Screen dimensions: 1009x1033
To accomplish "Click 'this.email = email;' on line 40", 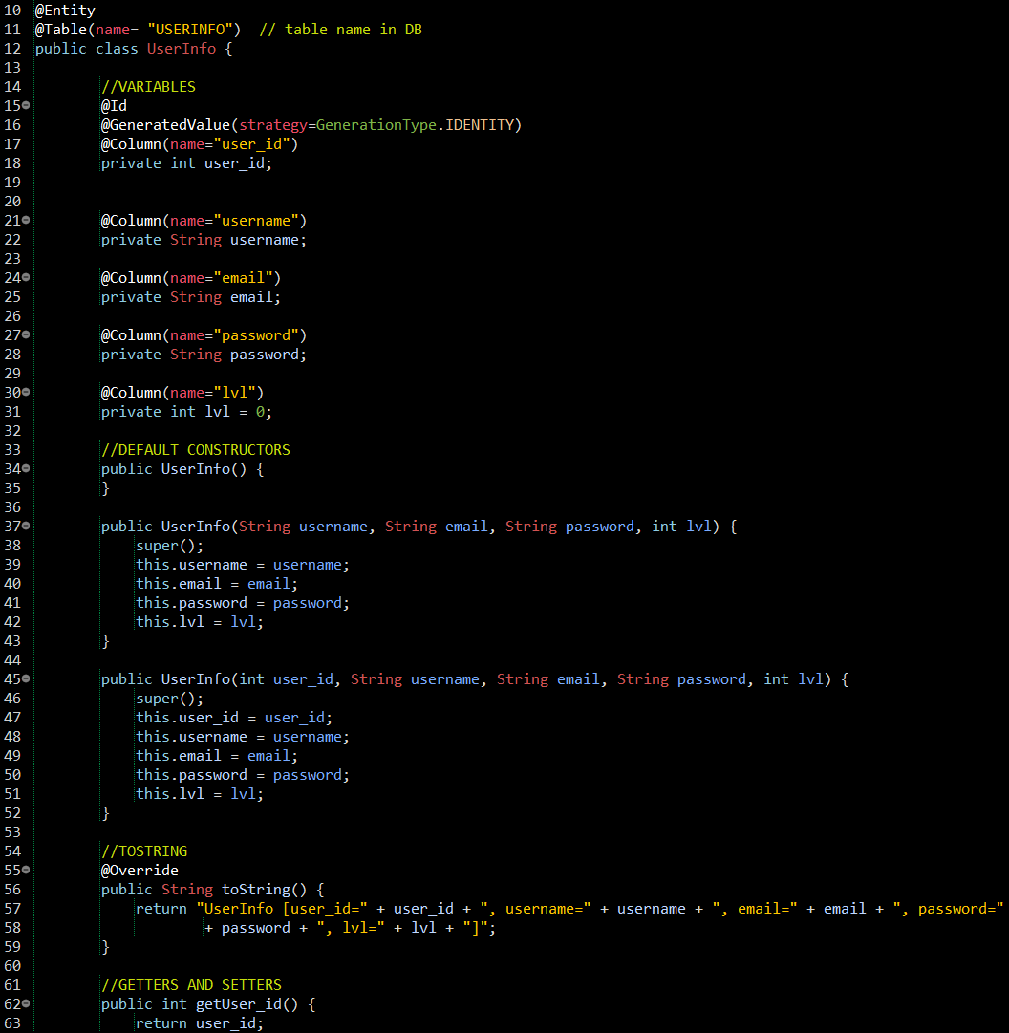I will 217,584.
